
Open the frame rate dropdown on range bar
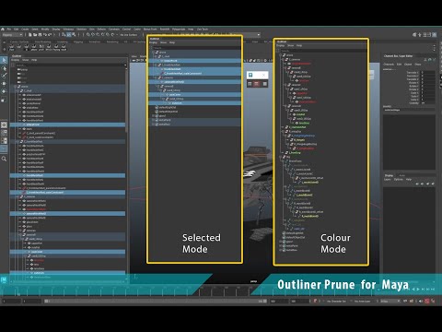[x=390, y=302]
